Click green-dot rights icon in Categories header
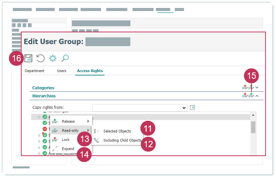Image resolution: width=276 pixels, height=178 pixels. pos(251,88)
